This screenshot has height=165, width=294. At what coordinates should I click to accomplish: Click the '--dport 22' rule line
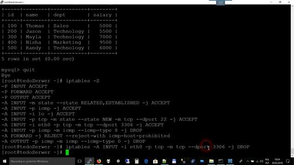pos(99,119)
